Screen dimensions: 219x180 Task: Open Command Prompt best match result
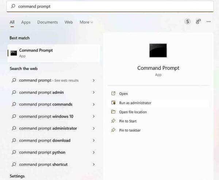(54, 53)
